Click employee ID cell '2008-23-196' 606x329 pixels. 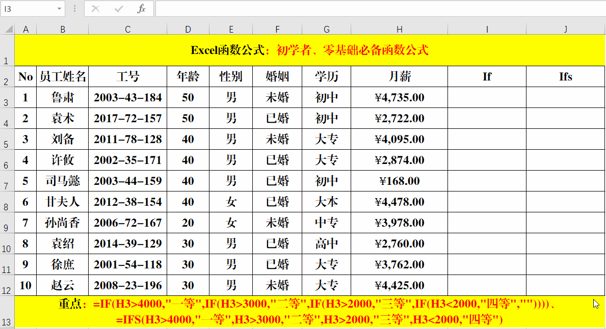127,285
